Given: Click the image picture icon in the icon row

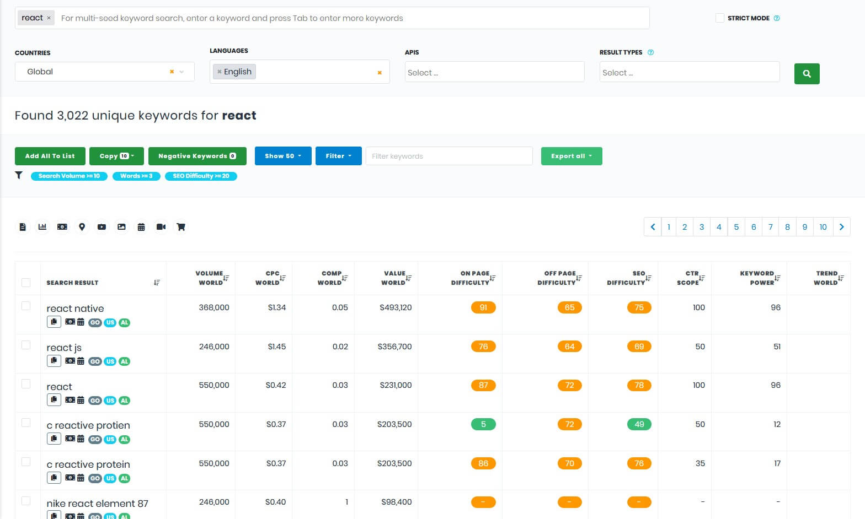Looking at the screenshot, I should (121, 227).
